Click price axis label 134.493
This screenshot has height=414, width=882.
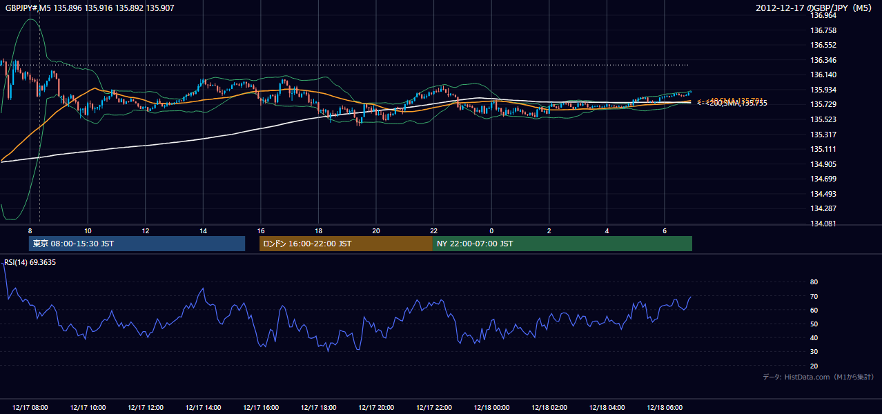tap(823, 194)
